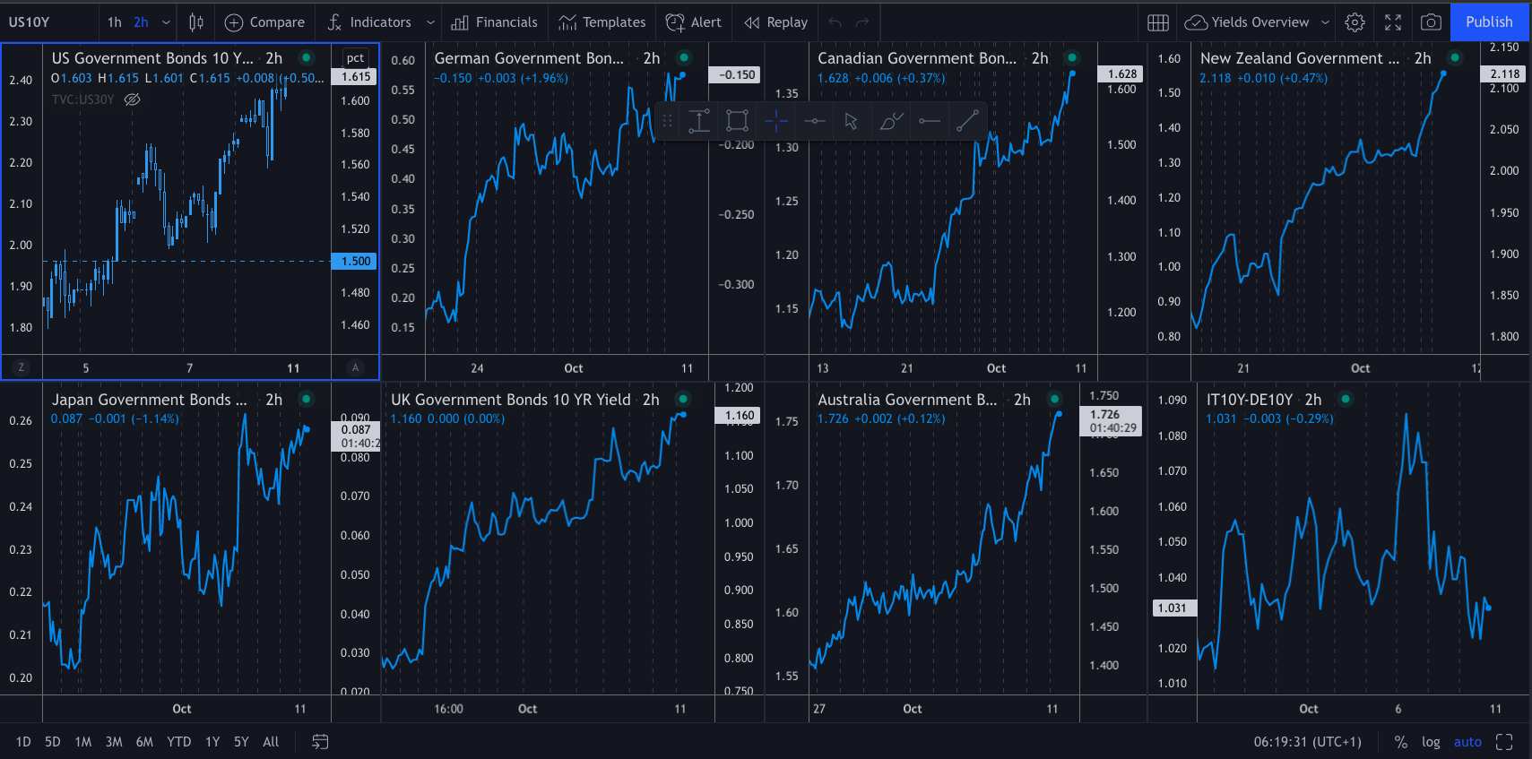Select the horizontal line tool
This screenshot has width=1532, height=759.
coord(815,120)
